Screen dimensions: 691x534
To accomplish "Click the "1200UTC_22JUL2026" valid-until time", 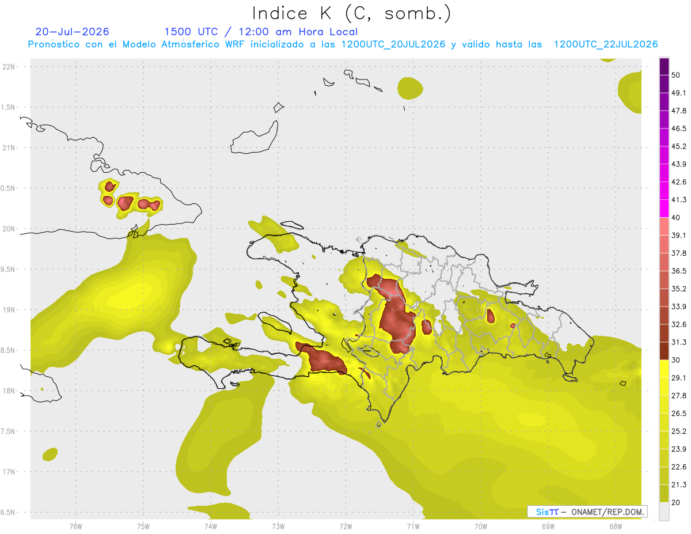I will [x=606, y=44].
